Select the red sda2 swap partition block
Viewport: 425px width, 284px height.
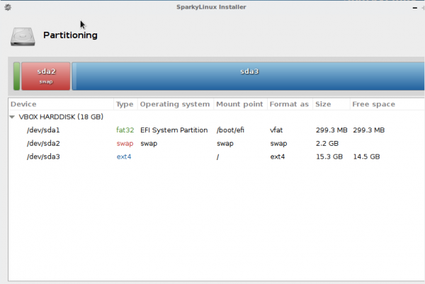(x=46, y=76)
